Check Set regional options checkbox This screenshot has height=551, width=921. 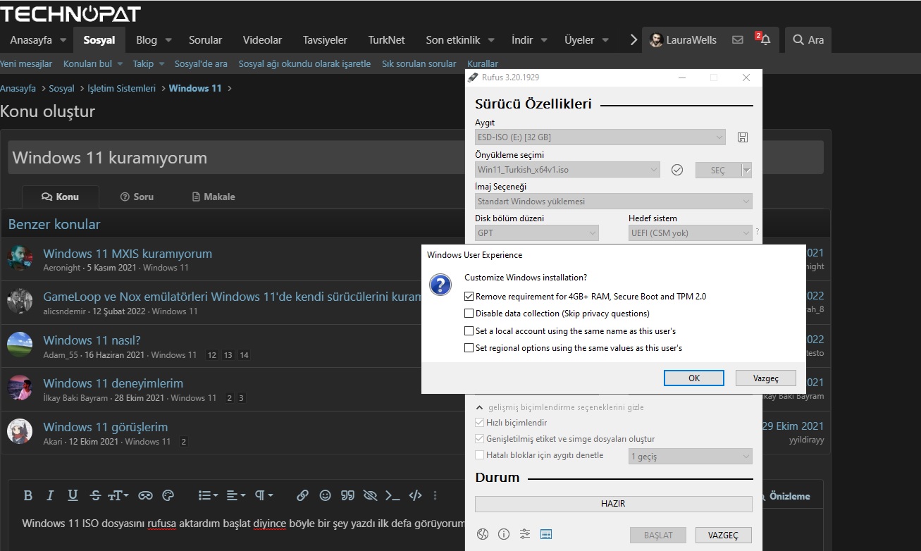pyautogui.click(x=469, y=348)
